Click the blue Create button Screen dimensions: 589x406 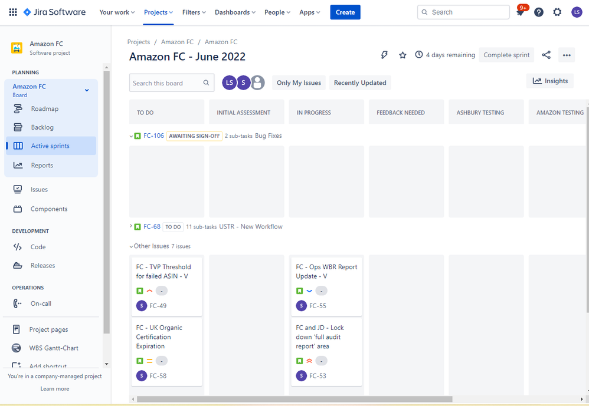pyautogui.click(x=345, y=12)
